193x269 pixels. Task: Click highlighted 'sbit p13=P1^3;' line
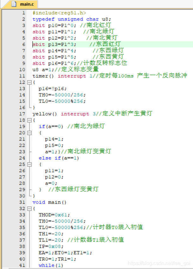(x=54, y=45)
